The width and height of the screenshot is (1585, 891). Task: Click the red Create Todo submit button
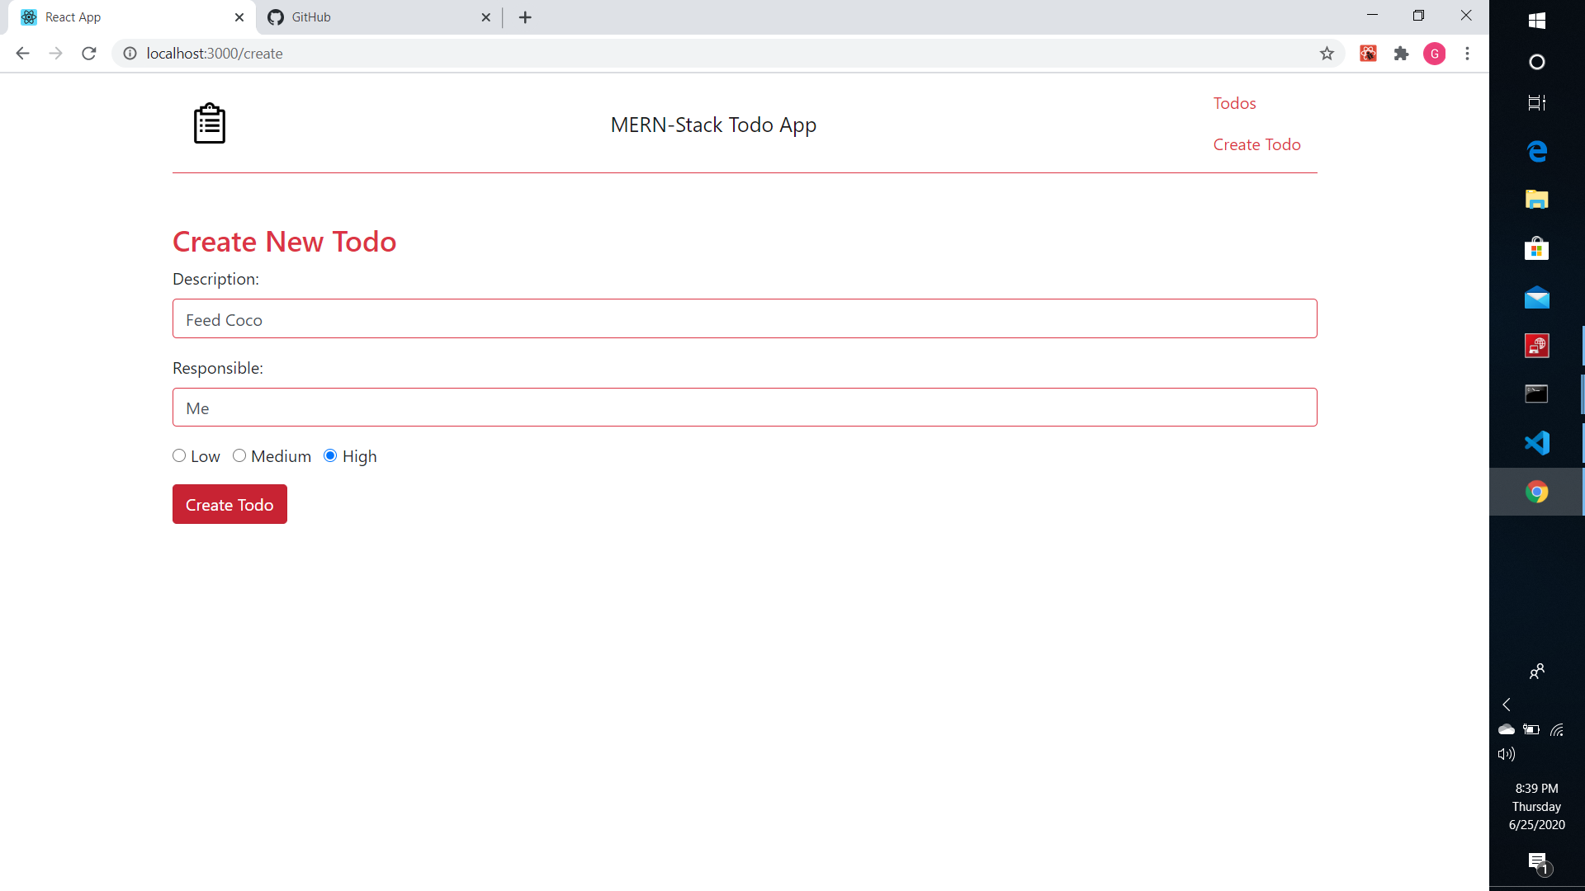point(229,504)
